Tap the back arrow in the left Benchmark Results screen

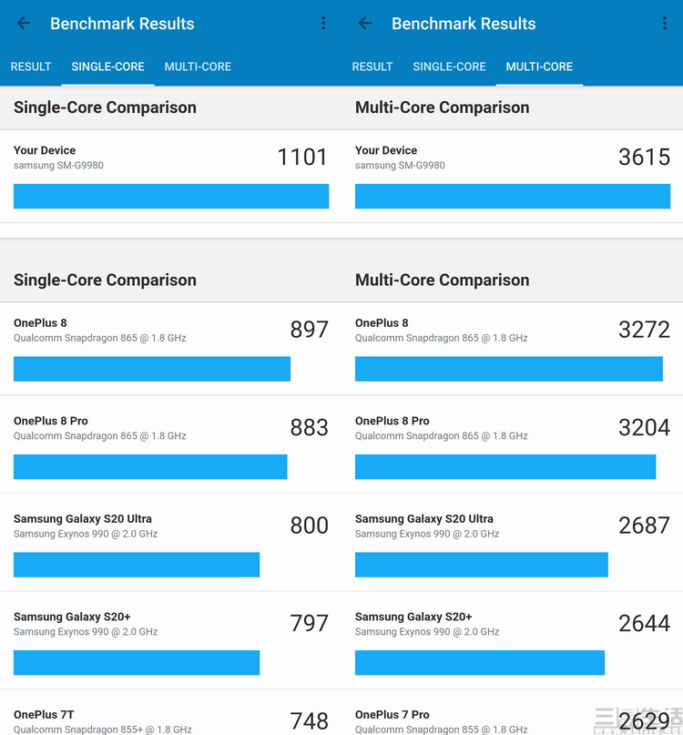point(24,23)
